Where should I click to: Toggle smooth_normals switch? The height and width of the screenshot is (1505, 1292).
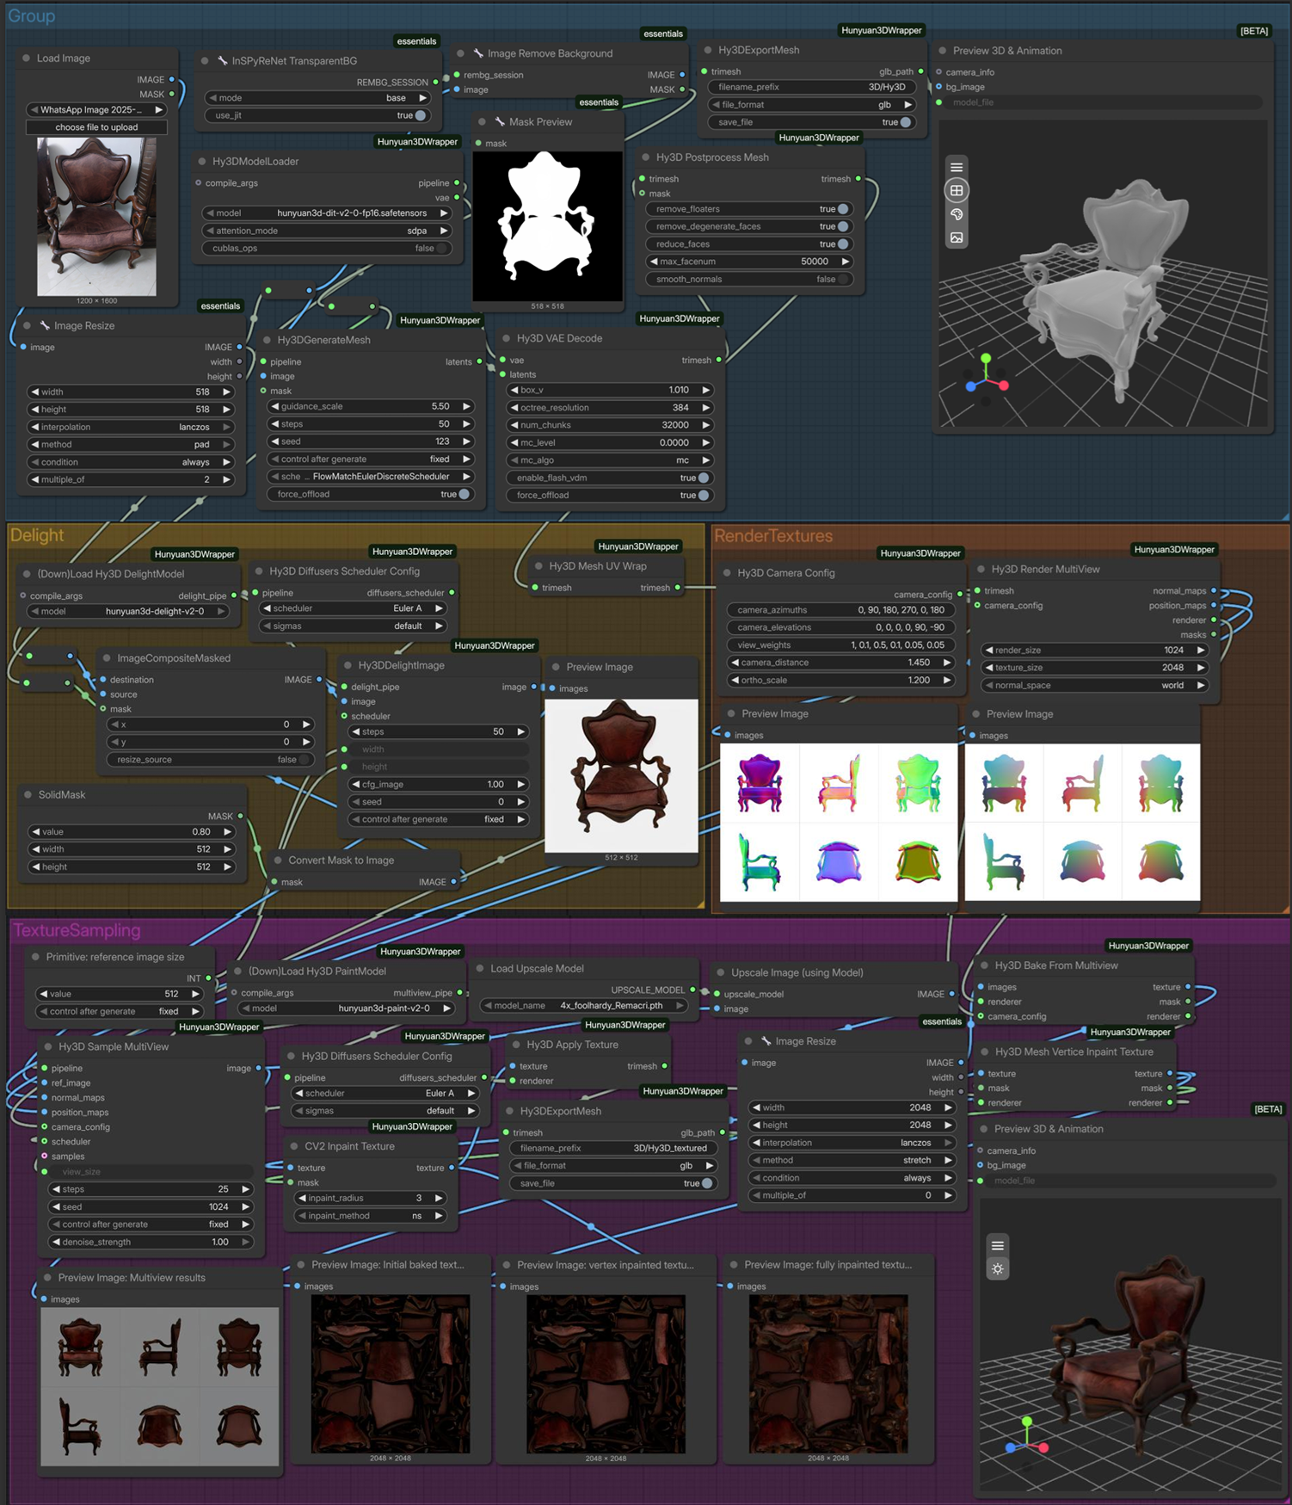[843, 280]
